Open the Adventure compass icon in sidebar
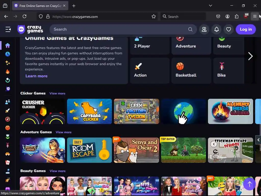Screen dimensions: 261x196 click(x=8, y=119)
